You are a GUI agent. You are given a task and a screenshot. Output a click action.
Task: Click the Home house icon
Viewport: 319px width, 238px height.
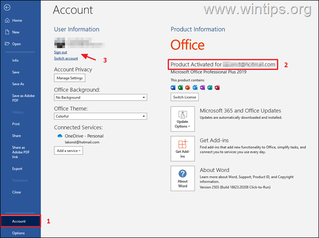(x=7, y=21)
